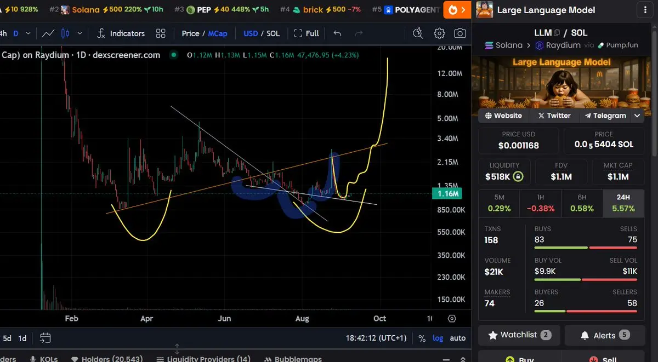658x362 pixels.
Task: Open chart settings gear
Action: [439, 33]
